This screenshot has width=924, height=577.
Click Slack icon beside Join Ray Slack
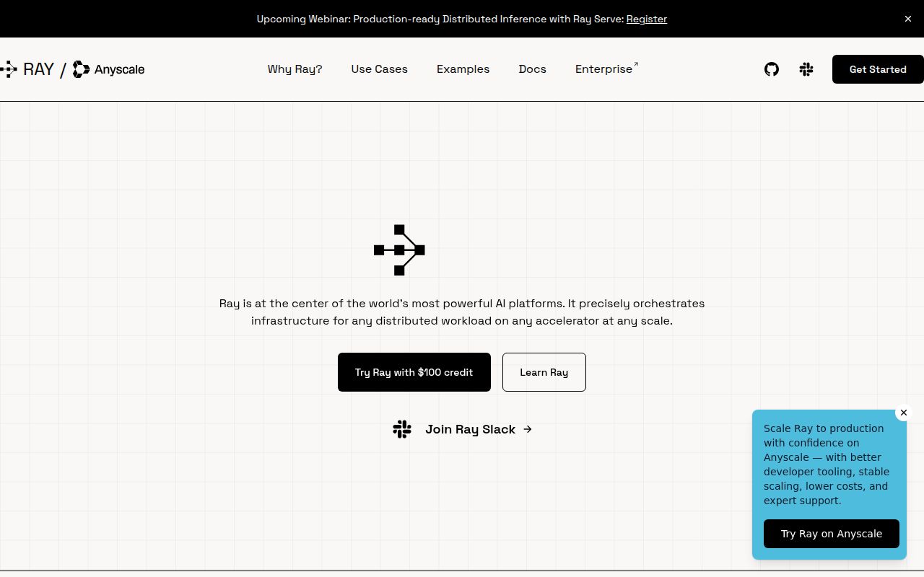[x=402, y=429]
